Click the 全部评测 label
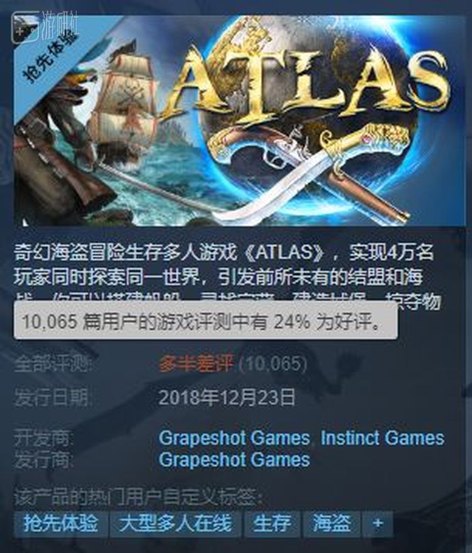 pyautogui.click(x=52, y=363)
